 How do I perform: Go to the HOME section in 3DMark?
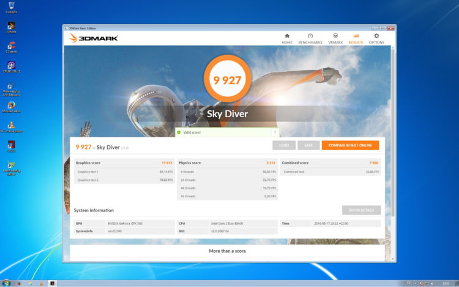[287, 39]
